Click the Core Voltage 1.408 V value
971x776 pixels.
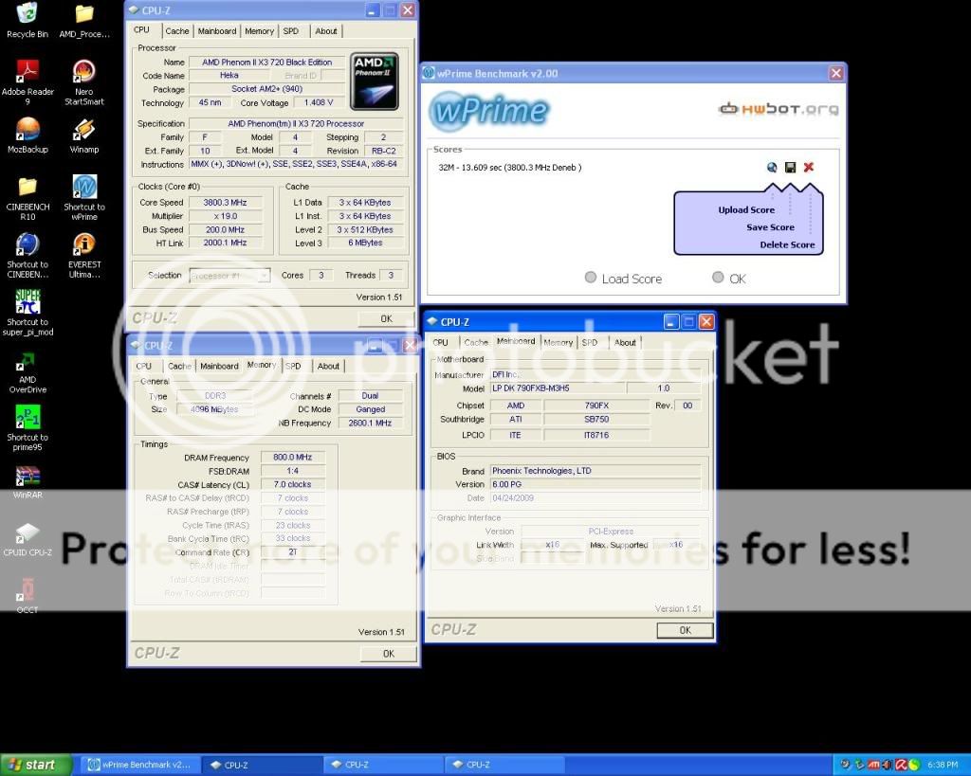(319, 102)
